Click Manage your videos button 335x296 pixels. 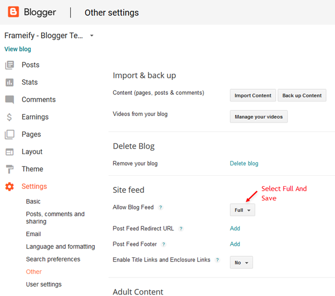(x=259, y=117)
